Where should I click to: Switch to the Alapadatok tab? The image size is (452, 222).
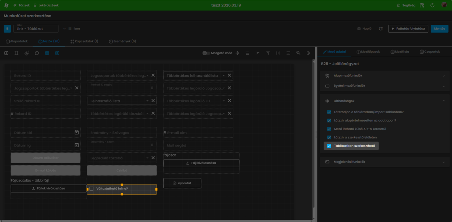[17, 41]
